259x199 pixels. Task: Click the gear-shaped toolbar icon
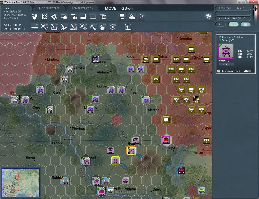[54, 17]
